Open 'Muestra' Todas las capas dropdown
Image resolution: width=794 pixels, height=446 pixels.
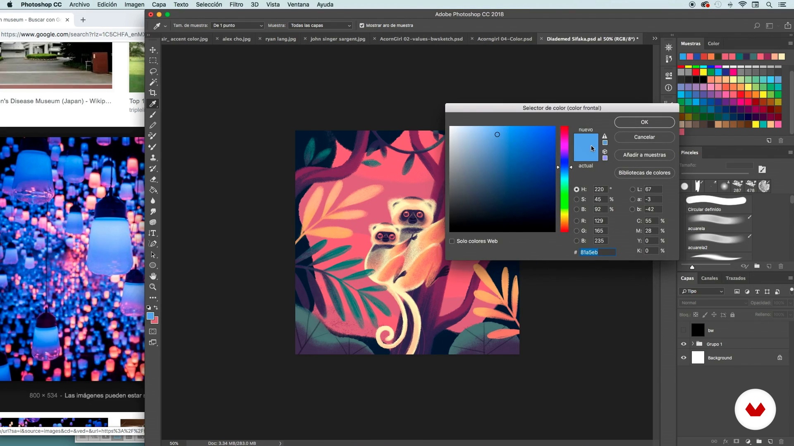tap(320, 26)
